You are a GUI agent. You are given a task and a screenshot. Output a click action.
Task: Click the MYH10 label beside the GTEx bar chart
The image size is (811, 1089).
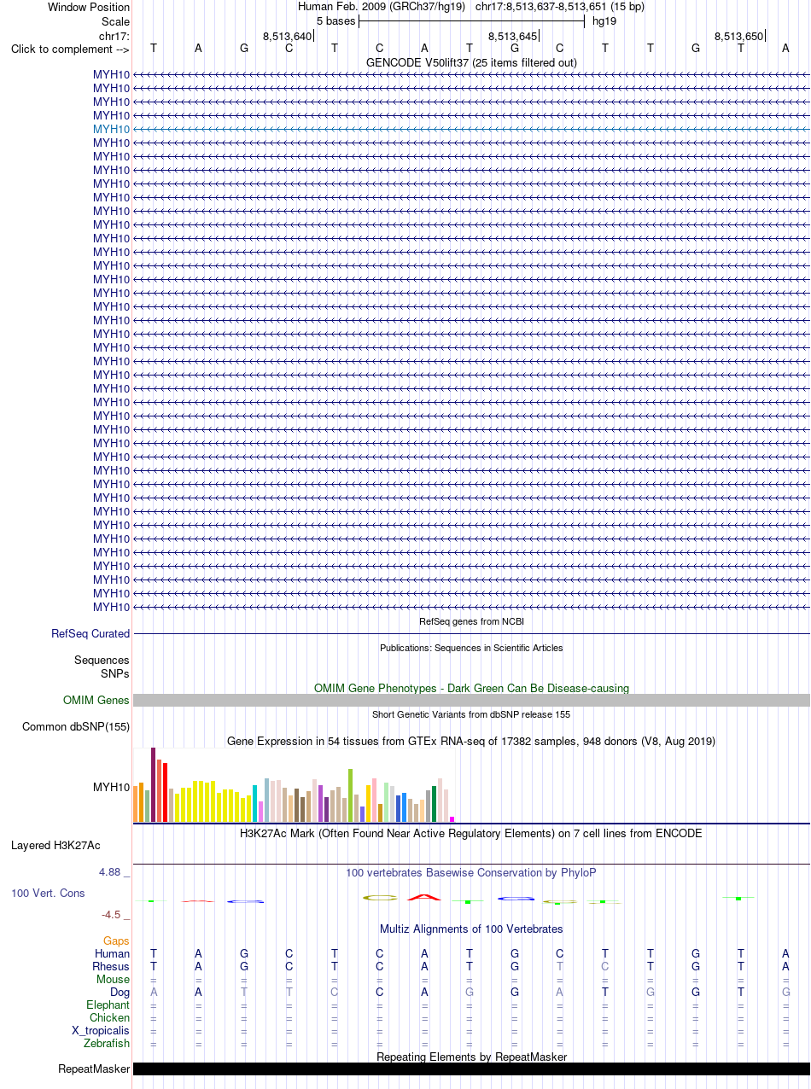click(x=111, y=787)
